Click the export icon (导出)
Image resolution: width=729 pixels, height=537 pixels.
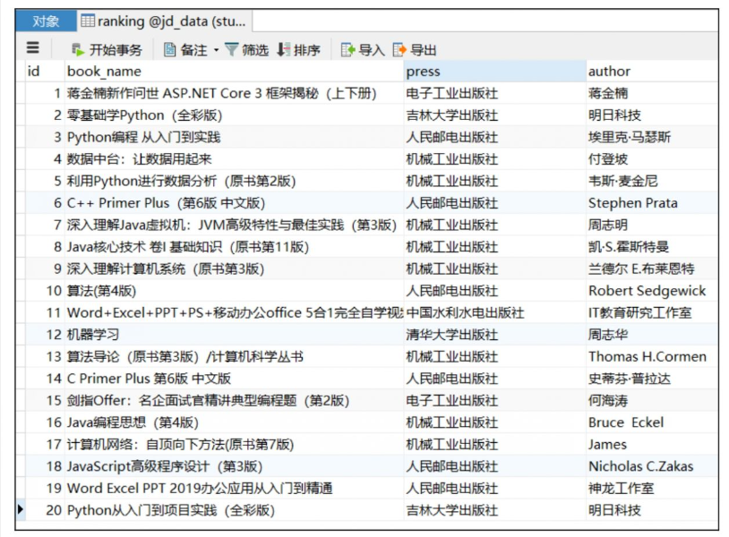point(399,49)
